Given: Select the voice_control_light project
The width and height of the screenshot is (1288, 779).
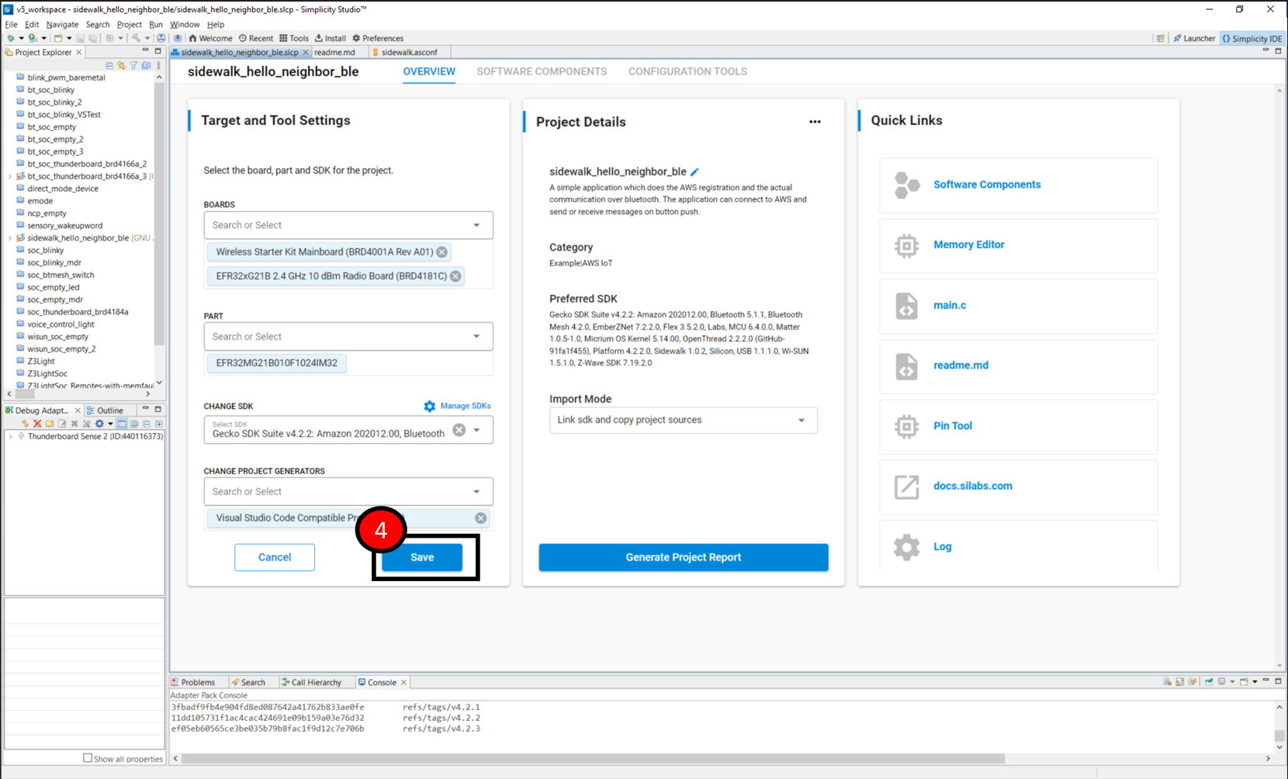Looking at the screenshot, I should pos(61,324).
